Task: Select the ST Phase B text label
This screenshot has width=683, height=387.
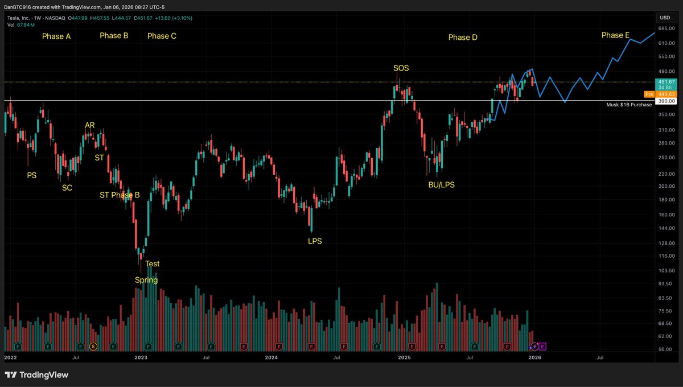Action: [x=120, y=195]
